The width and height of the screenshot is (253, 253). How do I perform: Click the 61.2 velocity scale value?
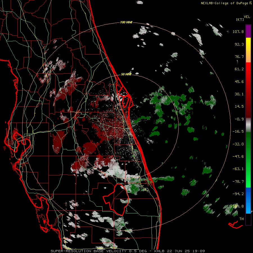(239, 69)
